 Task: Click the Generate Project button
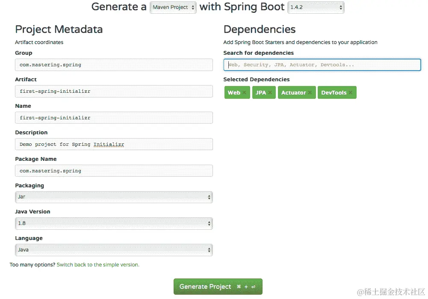click(218, 287)
